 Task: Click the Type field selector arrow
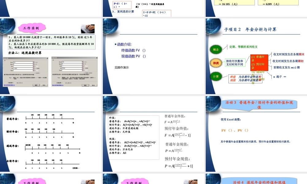point(33,70)
